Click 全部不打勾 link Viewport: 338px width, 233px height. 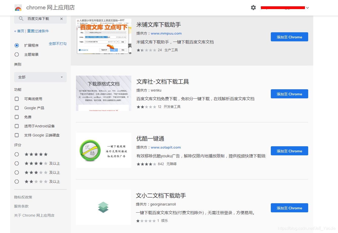58,44
